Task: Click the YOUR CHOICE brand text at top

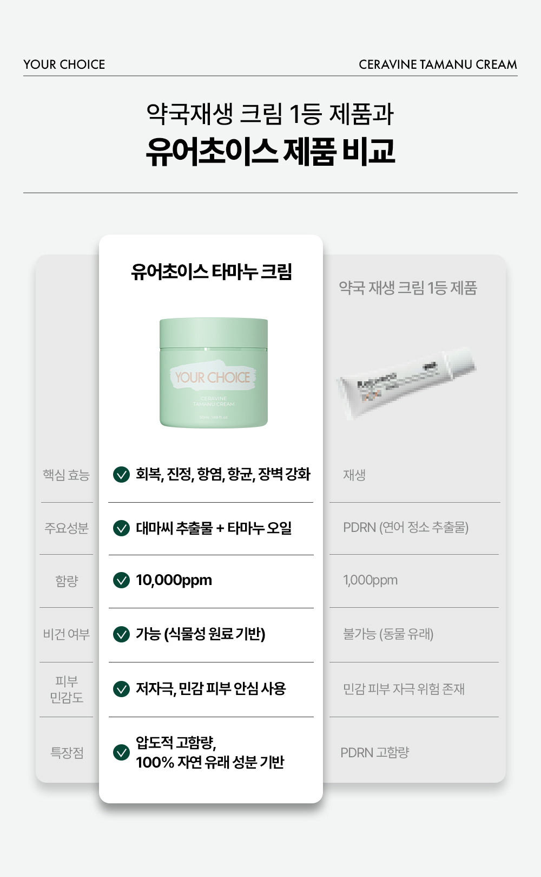Action: (64, 64)
